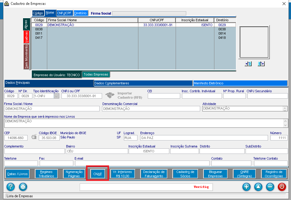Image resolution: width=291 pixels, height=200 pixels.
Task: Exit using the red power icon
Action: pyautogui.click(x=282, y=187)
